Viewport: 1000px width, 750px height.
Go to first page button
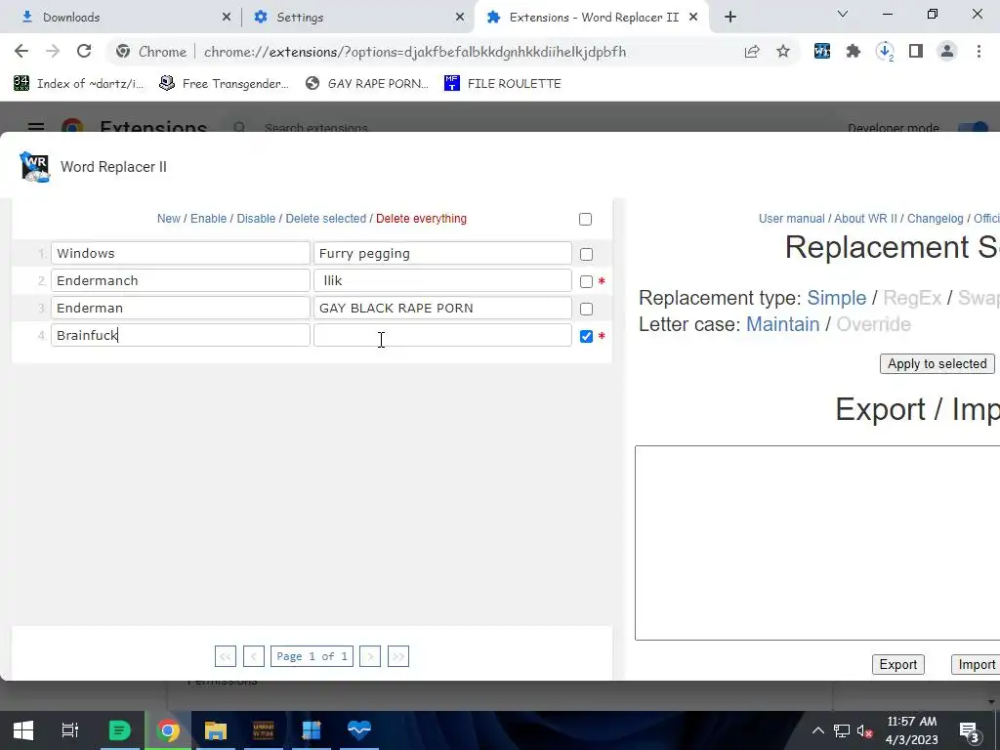pos(226,656)
